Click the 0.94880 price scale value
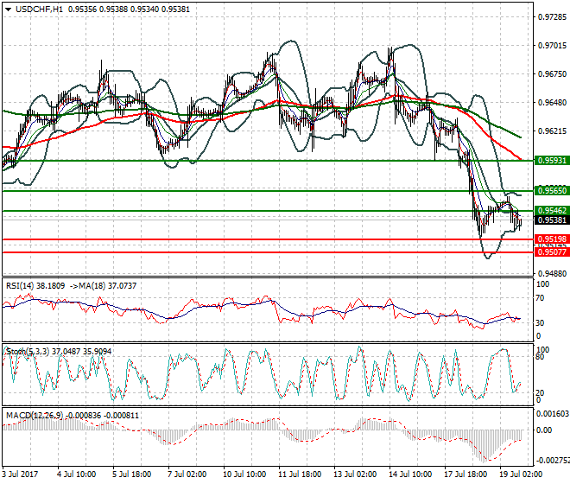Viewport: 570px width, 484px height. pos(552,273)
